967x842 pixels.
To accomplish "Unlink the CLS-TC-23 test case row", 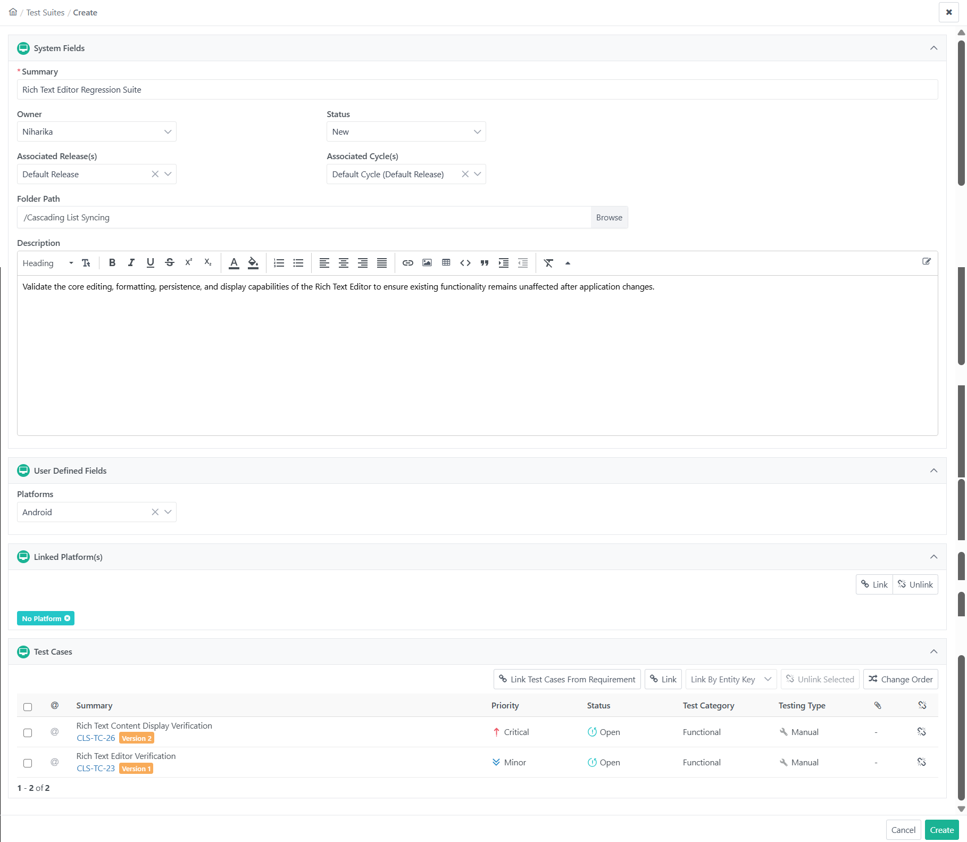I will pos(922,762).
